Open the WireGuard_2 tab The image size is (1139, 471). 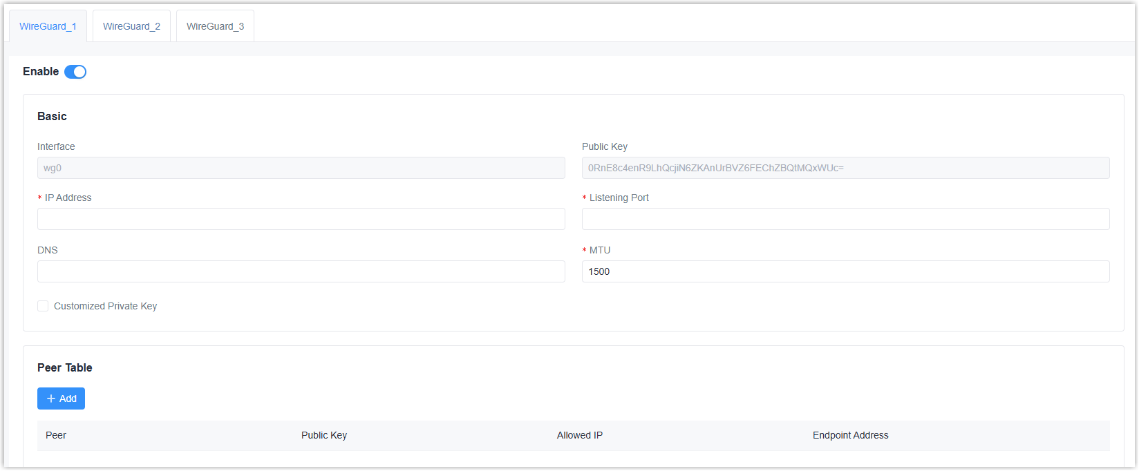(131, 26)
